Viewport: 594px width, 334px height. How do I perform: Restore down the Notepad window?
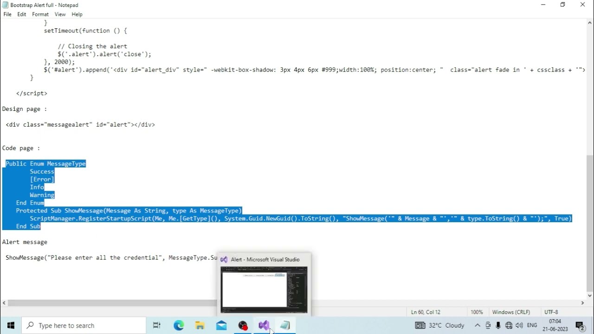[x=563, y=5]
